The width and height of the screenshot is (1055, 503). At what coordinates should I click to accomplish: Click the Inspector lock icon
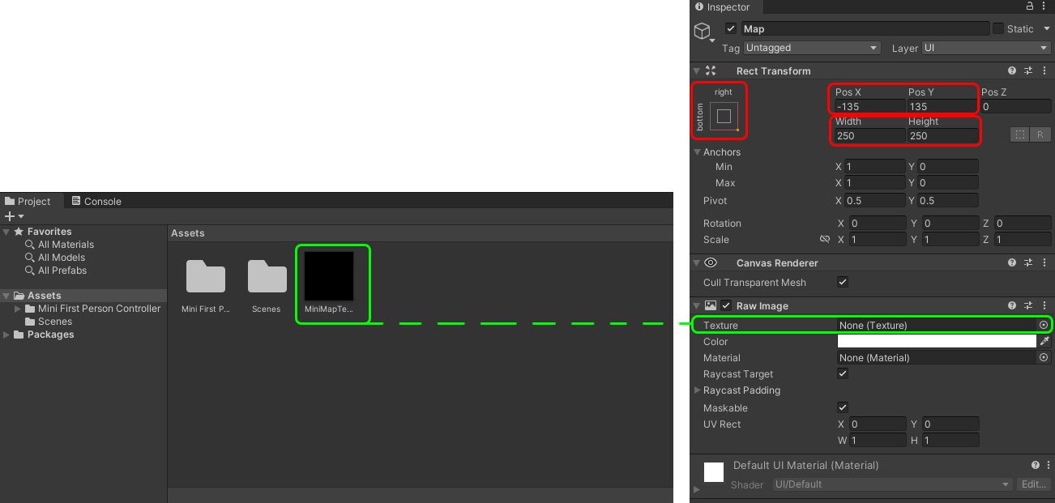pyautogui.click(x=1030, y=6)
